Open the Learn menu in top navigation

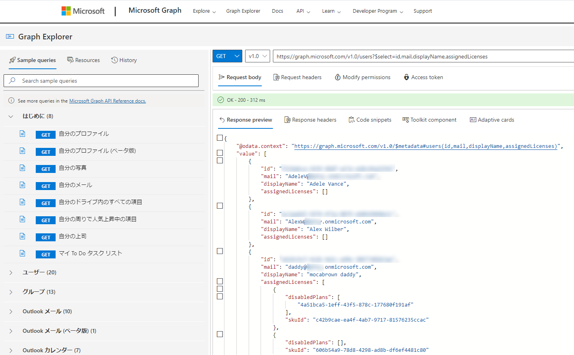click(x=331, y=11)
